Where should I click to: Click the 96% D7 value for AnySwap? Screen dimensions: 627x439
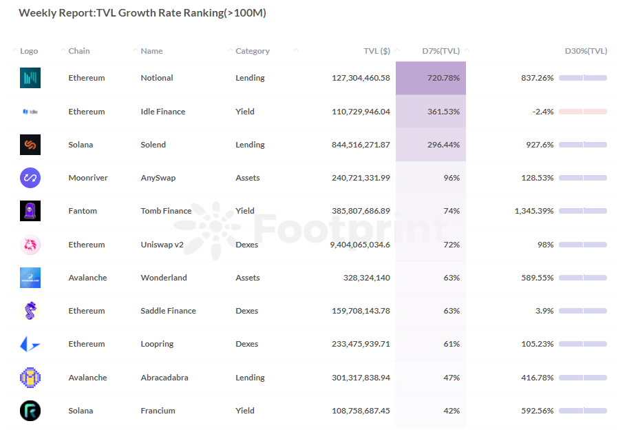451,178
